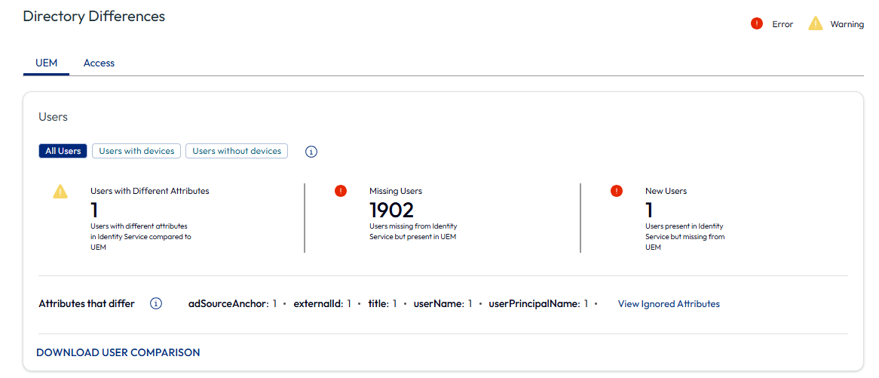This screenshot has height=378, width=879.
Task: Click the externalId attribute entry
Action: 323,303
